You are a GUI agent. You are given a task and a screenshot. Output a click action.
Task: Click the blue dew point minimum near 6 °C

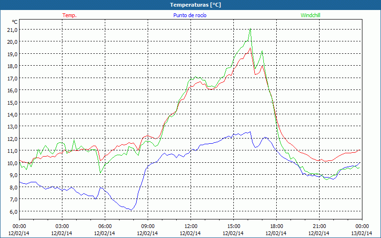(131, 210)
